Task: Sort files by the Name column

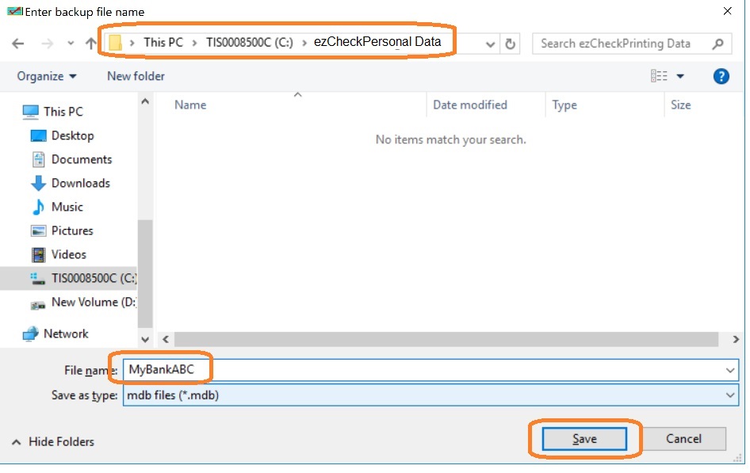Action: (x=190, y=105)
